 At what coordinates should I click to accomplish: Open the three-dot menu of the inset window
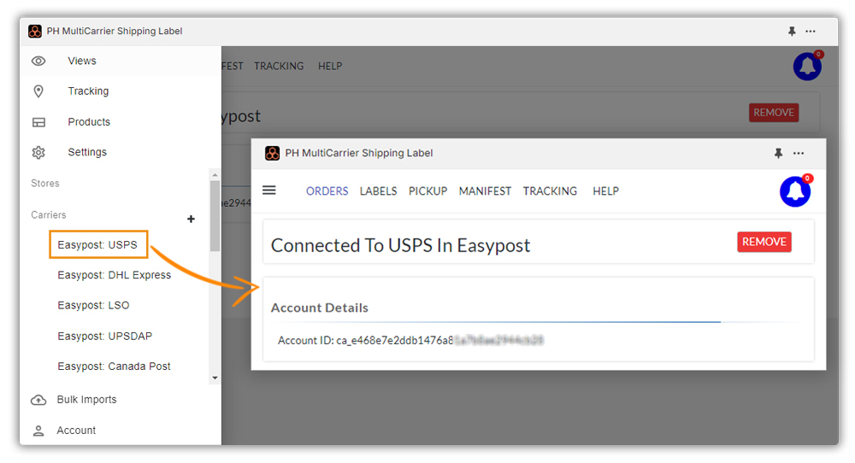pyautogui.click(x=799, y=153)
